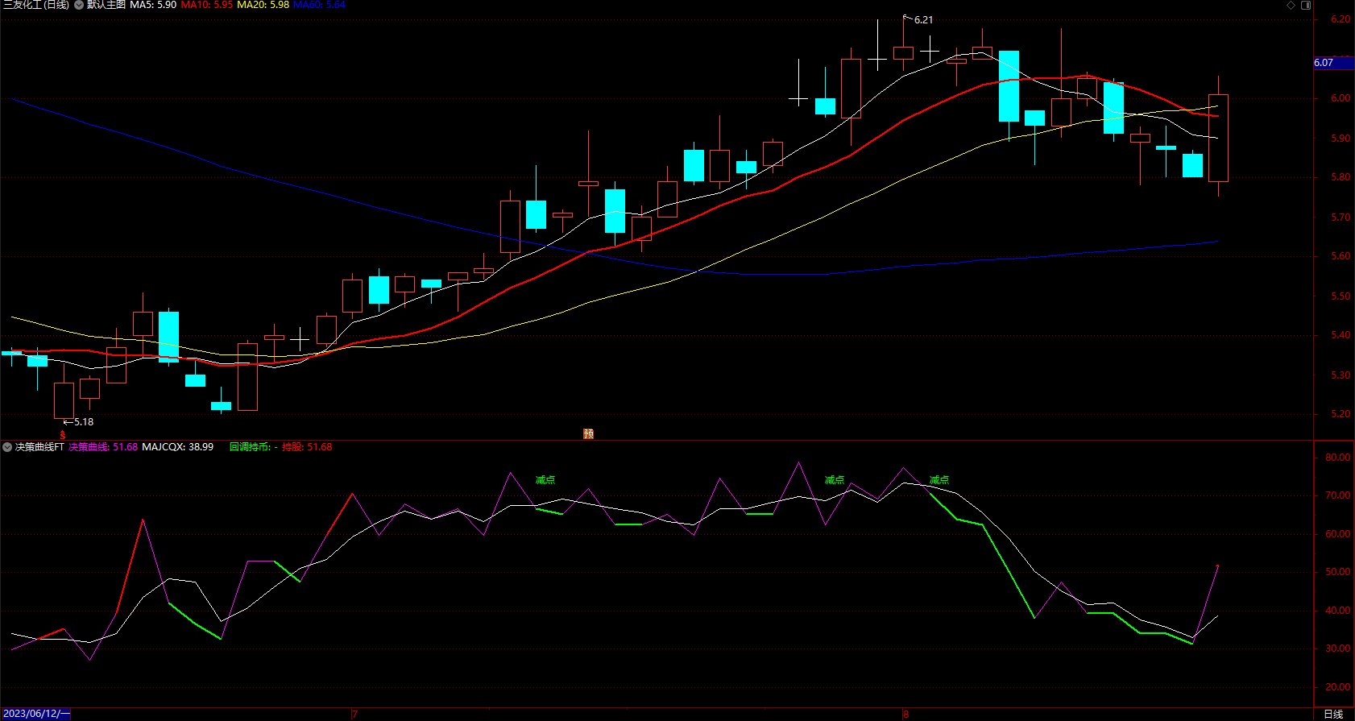Click the 5.20 price axis label

click(1340, 414)
